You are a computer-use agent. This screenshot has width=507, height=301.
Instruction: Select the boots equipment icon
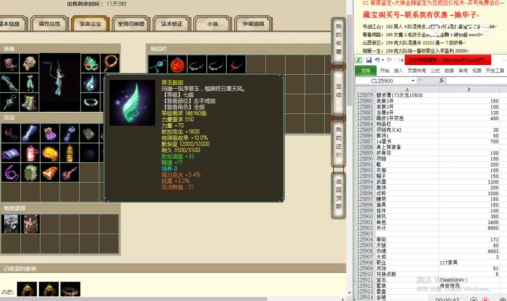tap(29, 102)
